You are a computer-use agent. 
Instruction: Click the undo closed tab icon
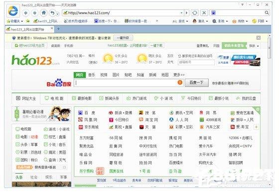click(52, 13)
